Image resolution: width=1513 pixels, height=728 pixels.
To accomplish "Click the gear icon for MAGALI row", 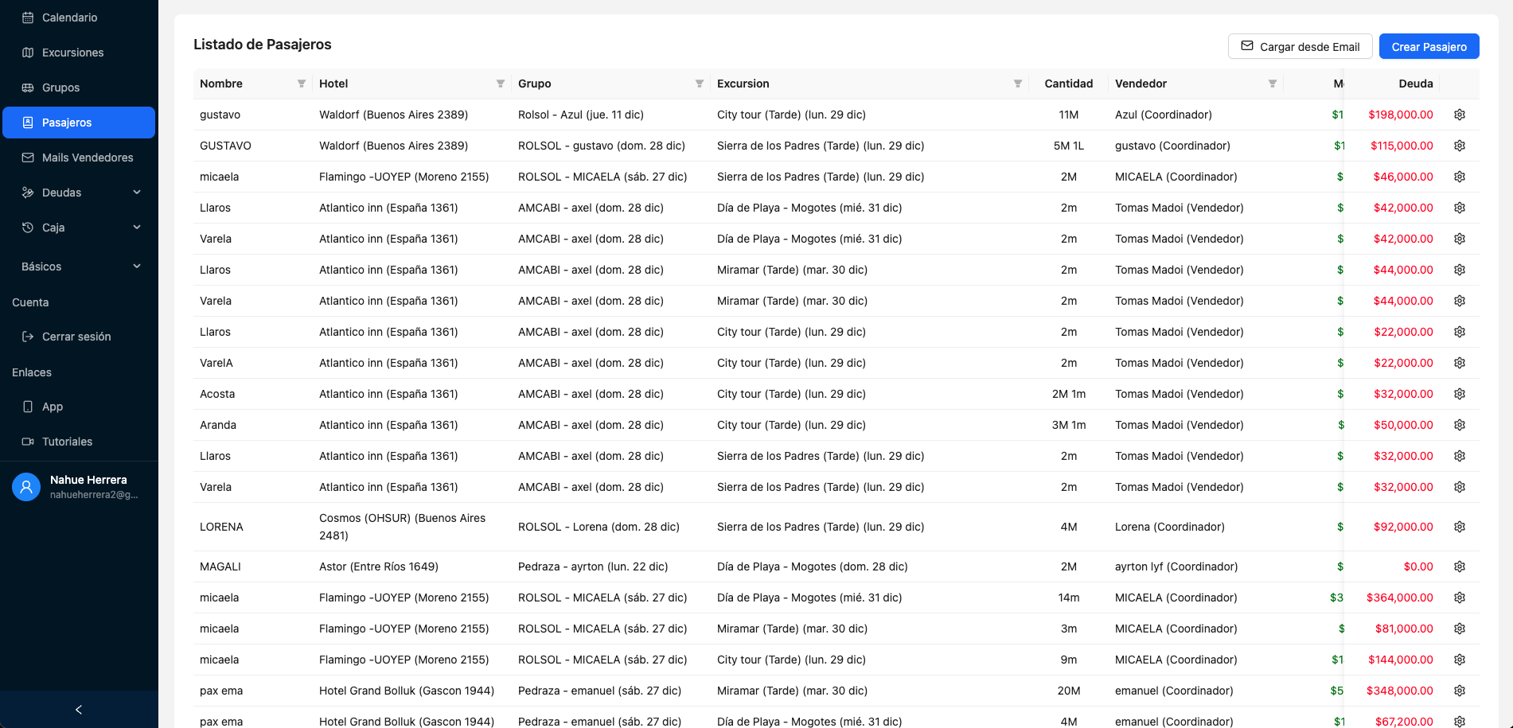I will click(1460, 566).
